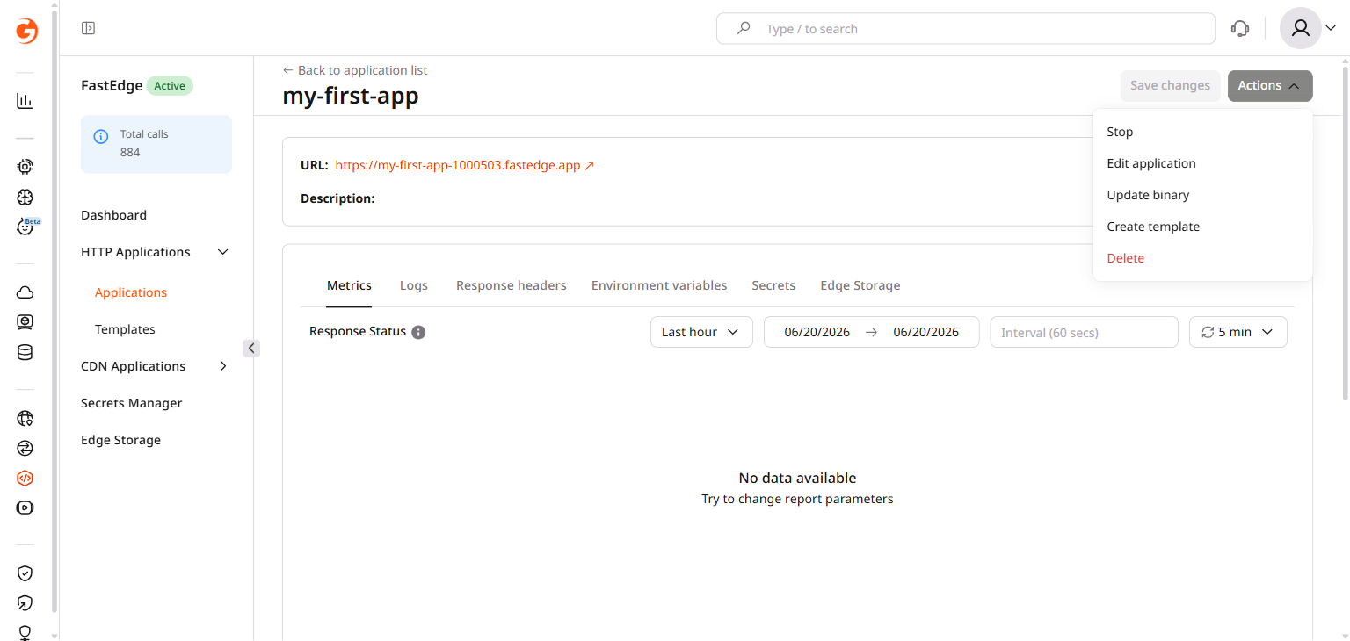
Task: Expand the CDN Applications section
Action: (x=223, y=366)
